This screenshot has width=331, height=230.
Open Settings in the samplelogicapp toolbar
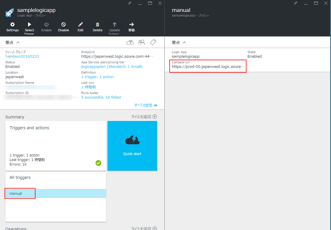click(13, 27)
